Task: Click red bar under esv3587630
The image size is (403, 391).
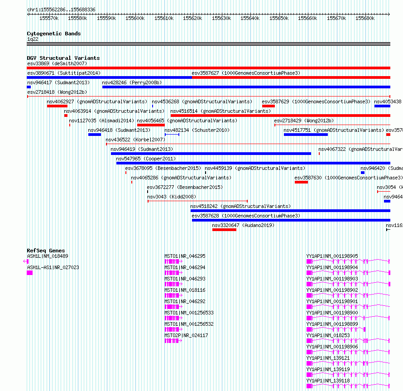Action: [x=301, y=182]
